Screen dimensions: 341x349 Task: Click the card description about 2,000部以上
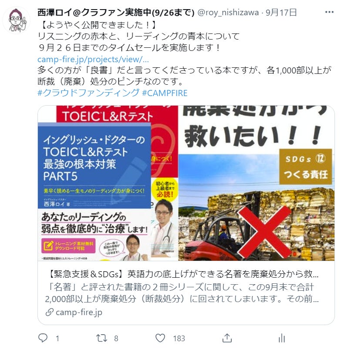coord(182,293)
